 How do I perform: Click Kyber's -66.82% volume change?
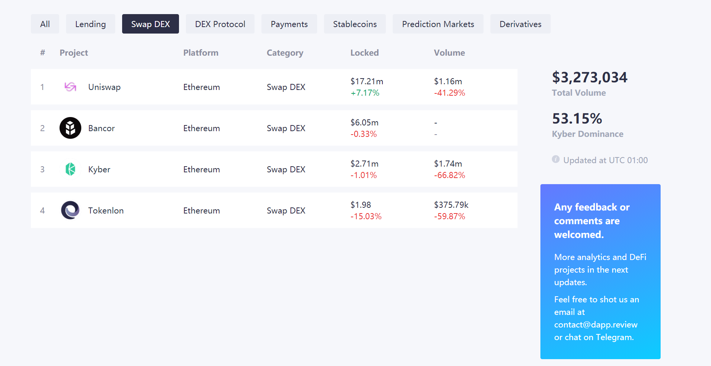coord(450,175)
